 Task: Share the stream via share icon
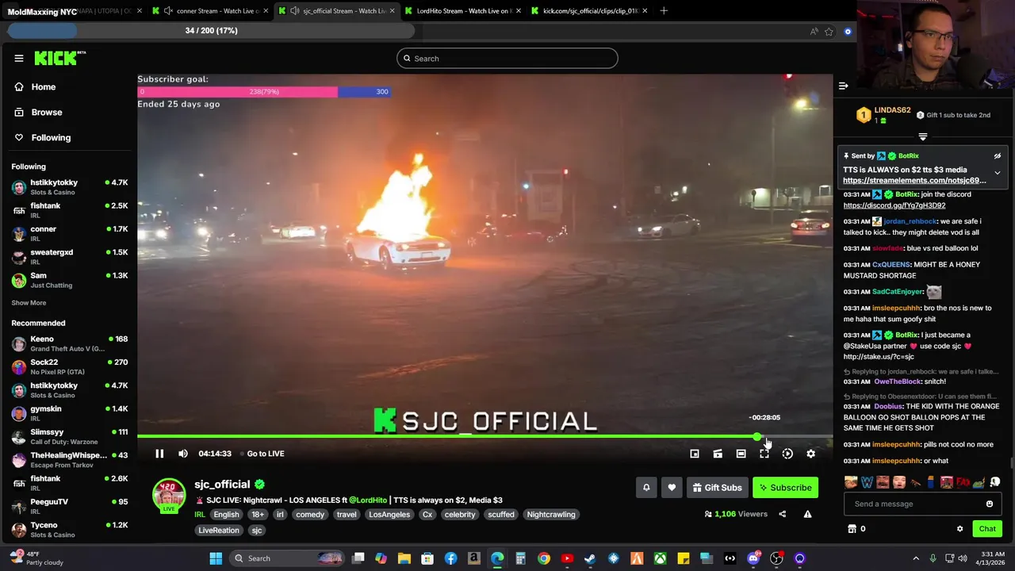(782, 514)
